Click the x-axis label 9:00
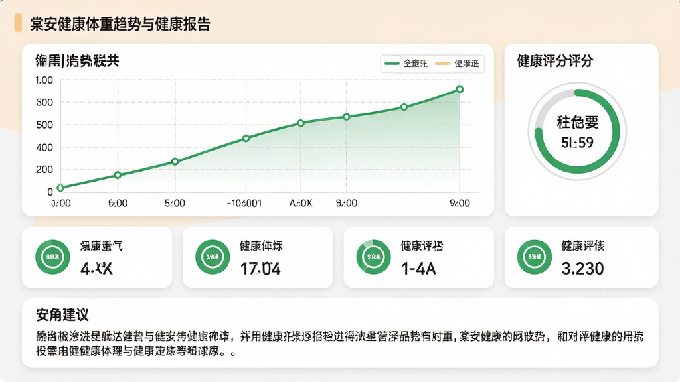Screen dimensions: 680x382 (460, 203)
